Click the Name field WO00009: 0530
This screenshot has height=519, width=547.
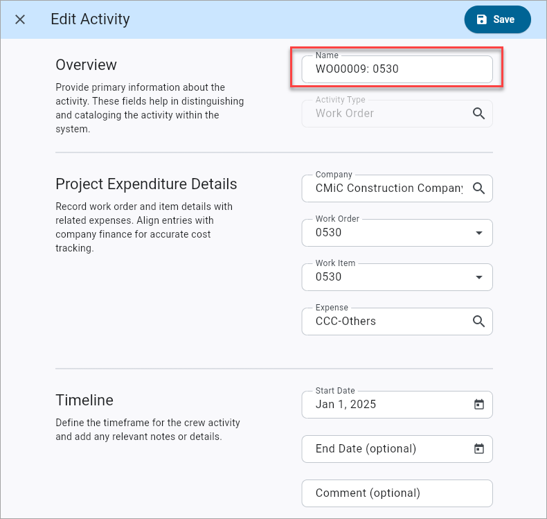(397, 69)
